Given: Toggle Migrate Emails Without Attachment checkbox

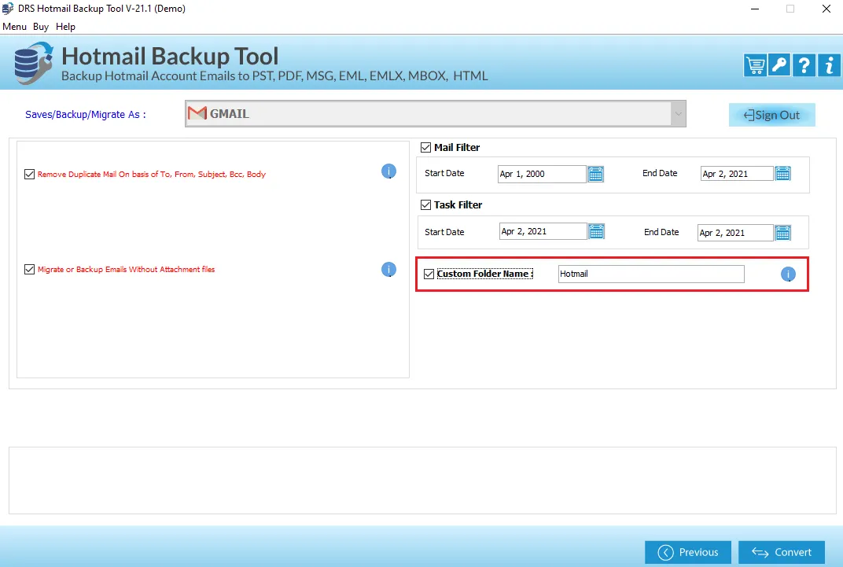Looking at the screenshot, I should click(30, 269).
